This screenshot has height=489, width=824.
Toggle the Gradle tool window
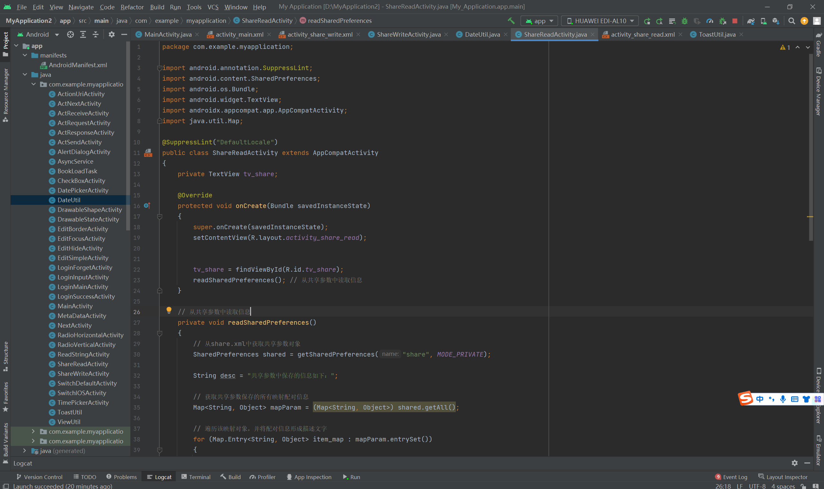coord(819,44)
